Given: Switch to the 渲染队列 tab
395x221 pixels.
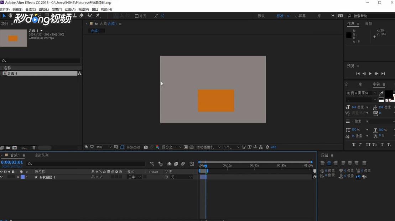Looking at the screenshot, I should click(42, 155).
